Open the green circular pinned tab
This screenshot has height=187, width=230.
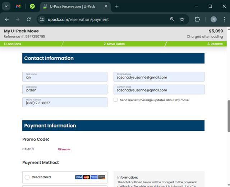point(32,6)
